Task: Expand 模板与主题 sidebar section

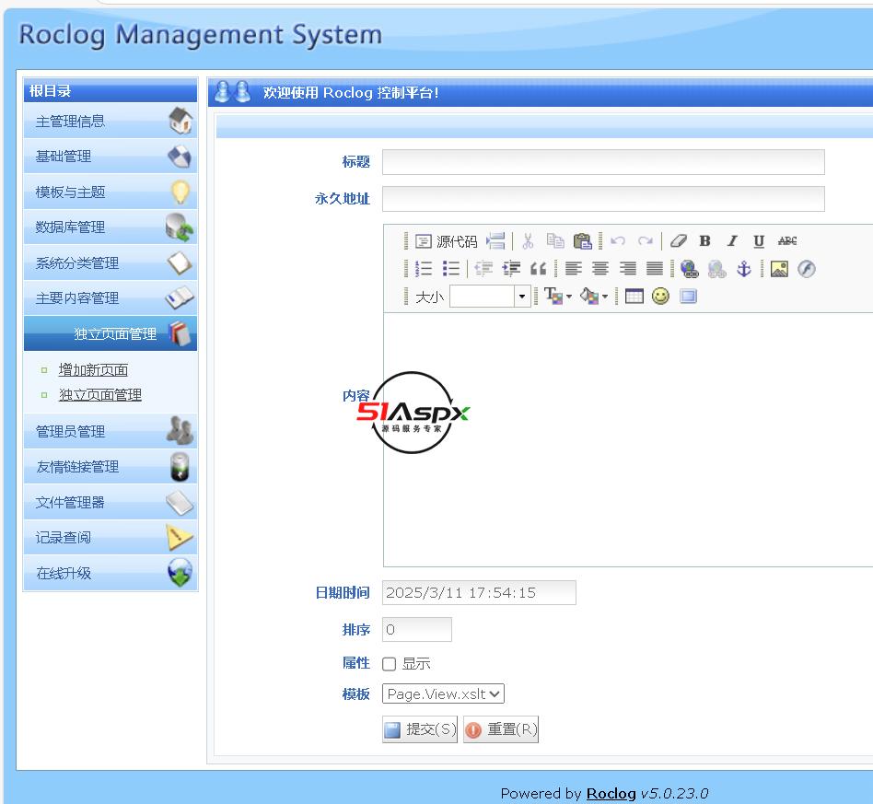Action: click(111, 192)
